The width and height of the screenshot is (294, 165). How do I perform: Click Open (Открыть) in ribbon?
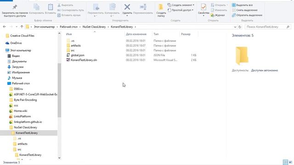click(x=219, y=5)
